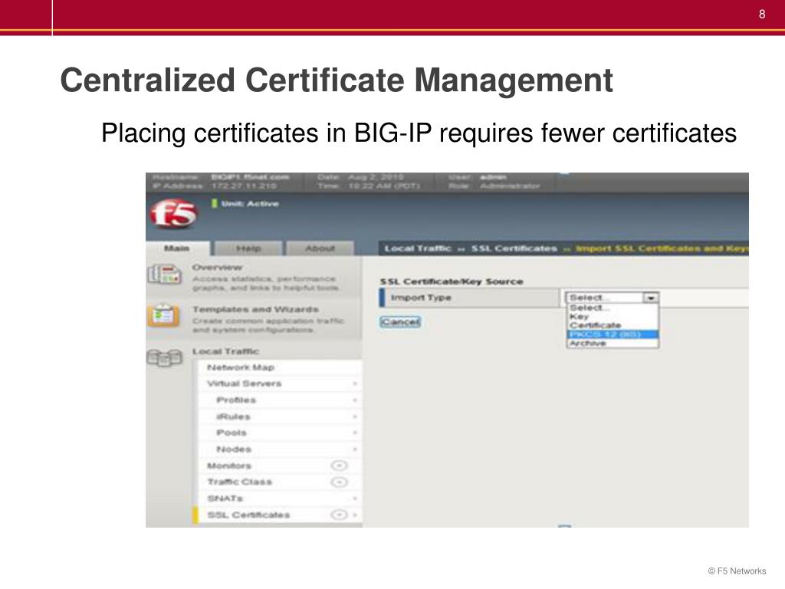Click the plus icon beside Traffic Class
Screen dimensions: 785x589
339,482
